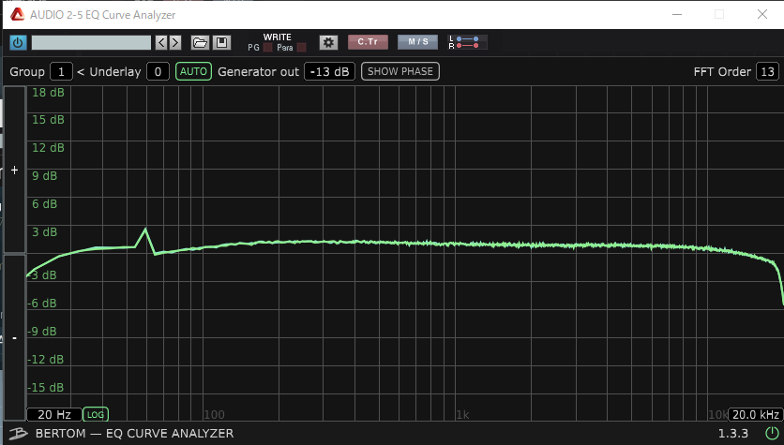Click the 9 dB axis label

point(44,176)
